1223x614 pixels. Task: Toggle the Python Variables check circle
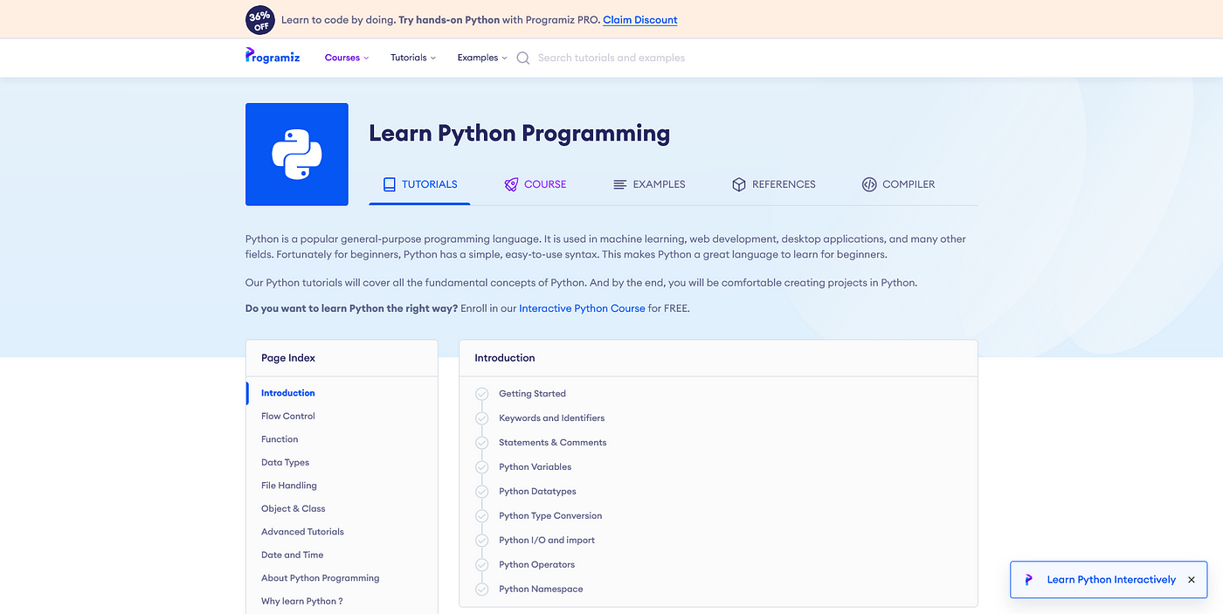coord(481,467)
